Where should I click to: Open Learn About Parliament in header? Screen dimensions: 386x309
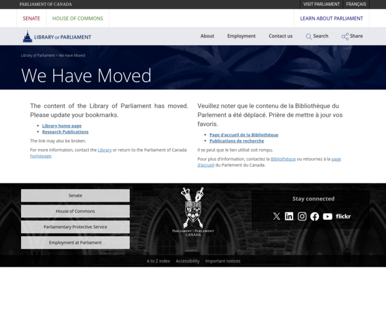tap(331, 19)
